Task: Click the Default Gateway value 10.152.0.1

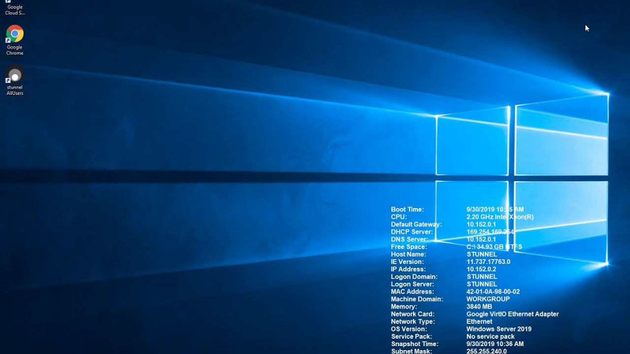Action: pyautogui.click(x=481, y=224)
